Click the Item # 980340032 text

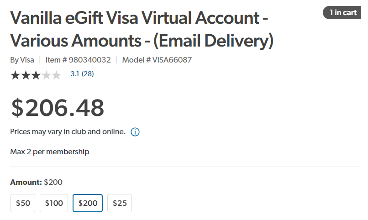click(78, 60)
